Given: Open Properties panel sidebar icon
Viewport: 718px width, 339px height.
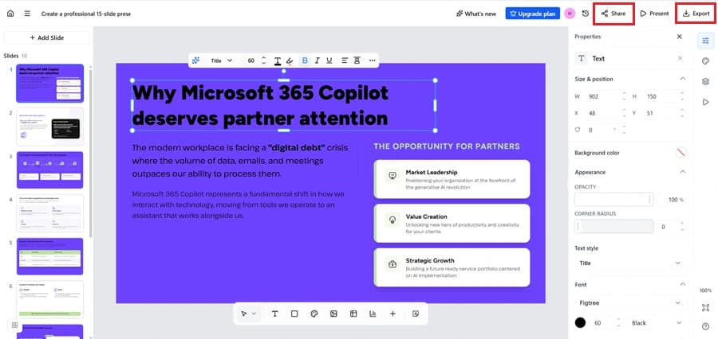Looking at the screenshot, I should tap(705, 41).
